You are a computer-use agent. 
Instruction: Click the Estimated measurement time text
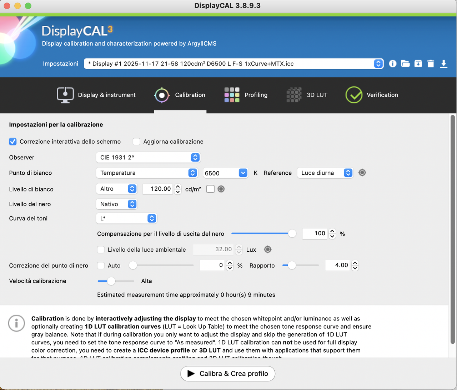[x=186, y=295]
